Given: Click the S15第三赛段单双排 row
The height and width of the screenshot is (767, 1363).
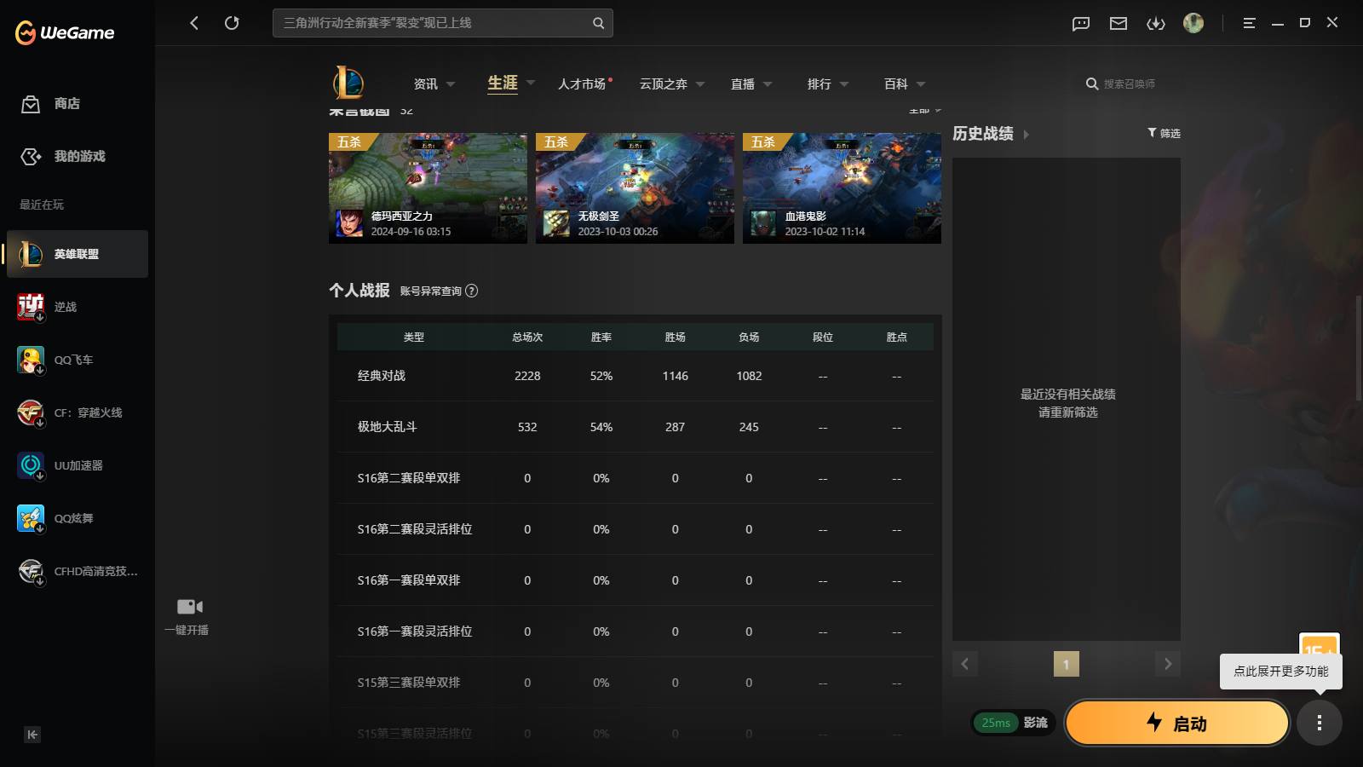Looking at the screenshot, I should [x=635, y=683].
